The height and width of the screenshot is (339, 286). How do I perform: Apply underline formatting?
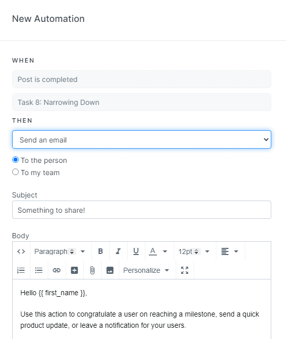pyautogui.click(x=136, y=251)
